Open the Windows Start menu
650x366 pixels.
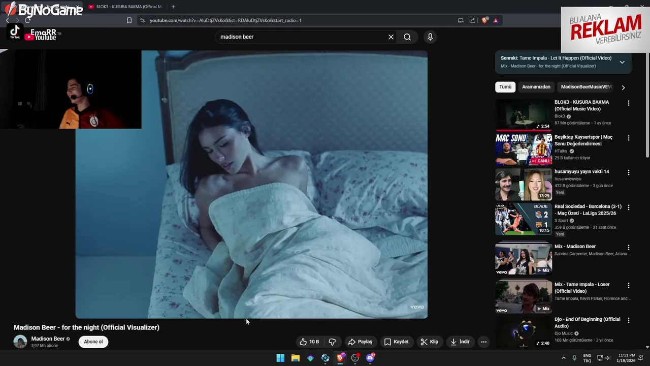pyautogui.click(x=280, y=358)
